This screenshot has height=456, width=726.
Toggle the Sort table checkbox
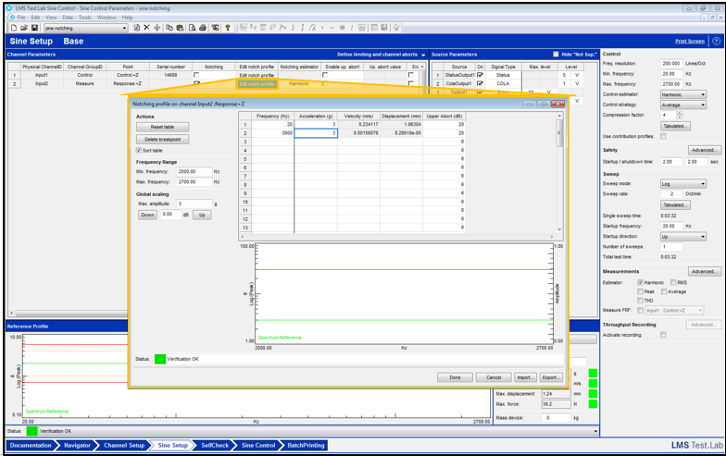(x=139, y=150)
